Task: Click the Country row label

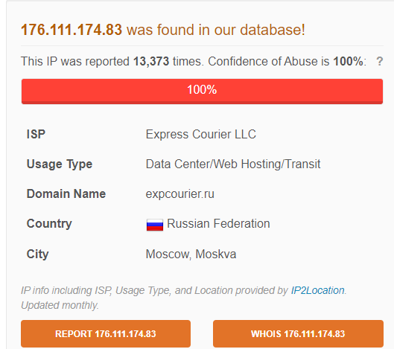Action: click(x=49, y=224)
